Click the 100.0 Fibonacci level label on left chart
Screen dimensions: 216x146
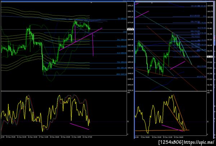pyautogui.click(x=121, y=74)
